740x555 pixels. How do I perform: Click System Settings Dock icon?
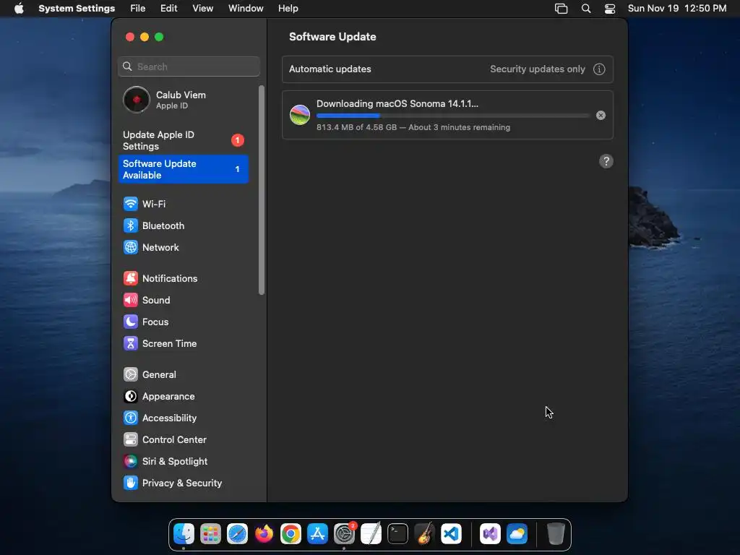click(x=345, y=534)
